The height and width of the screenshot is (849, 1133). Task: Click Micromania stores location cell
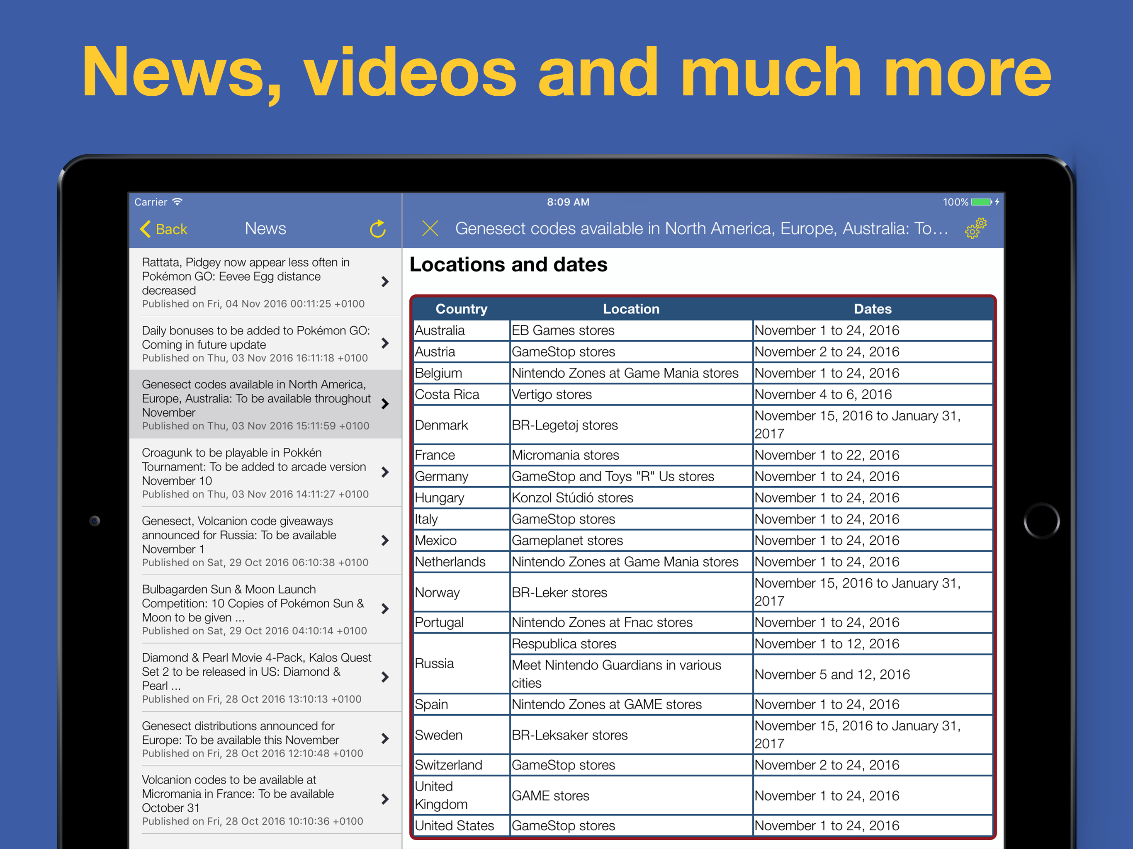click(x=631, y=455)
